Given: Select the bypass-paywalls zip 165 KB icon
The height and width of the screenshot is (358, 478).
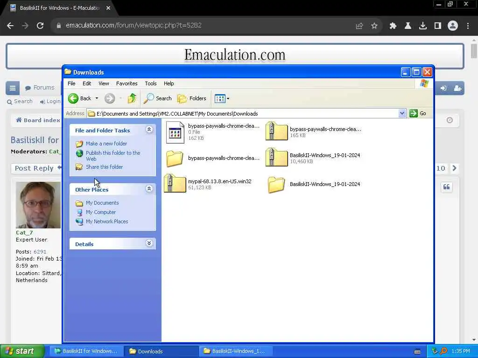Looking at the screenshot, I should coord(276,131).
